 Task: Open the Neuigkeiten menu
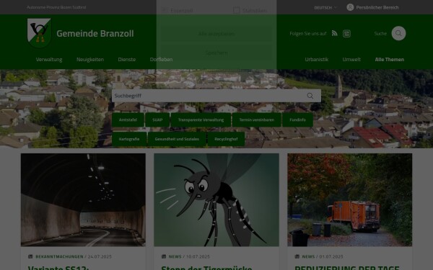click(x=90, y=60)
